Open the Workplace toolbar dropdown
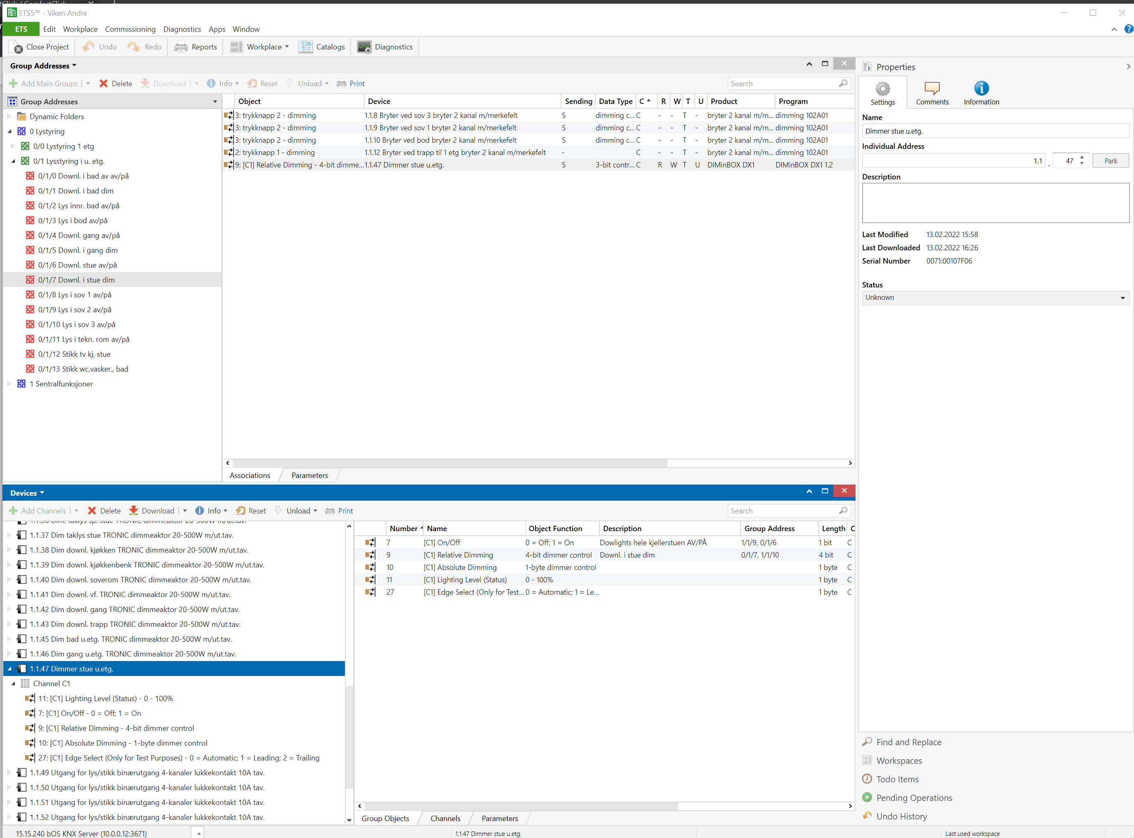The height and width of the screenshot is (838, 1134). tap(287, 47)
